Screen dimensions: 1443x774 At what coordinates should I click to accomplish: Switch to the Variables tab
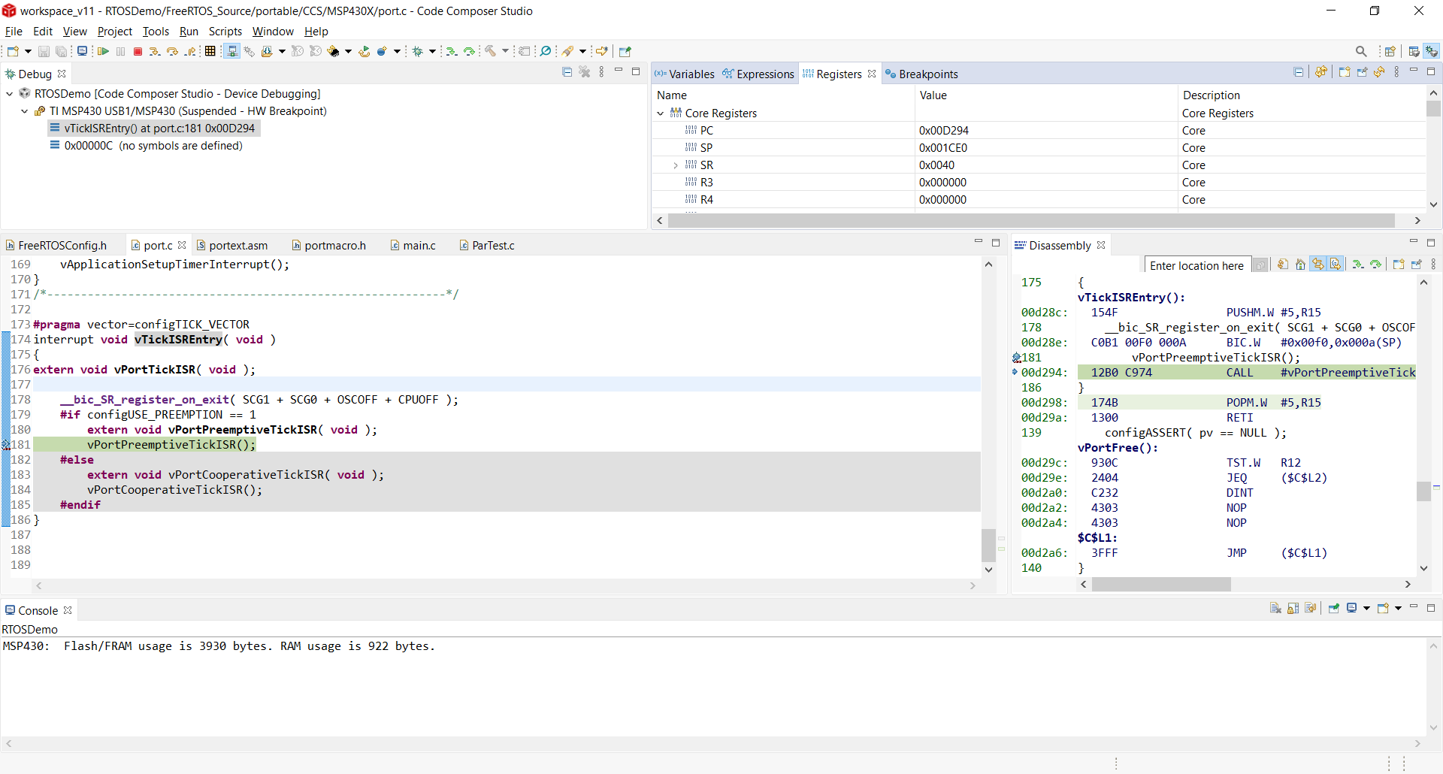click(x=685, y=74)
